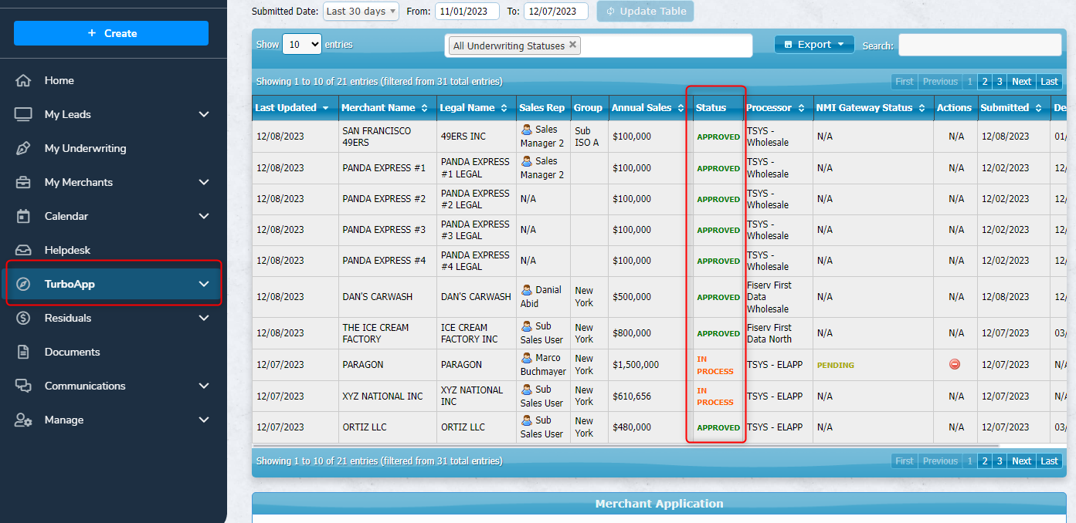Expand the Calendar chevron
Viewport: 1076px width, 523px height.
pos(204,216)
